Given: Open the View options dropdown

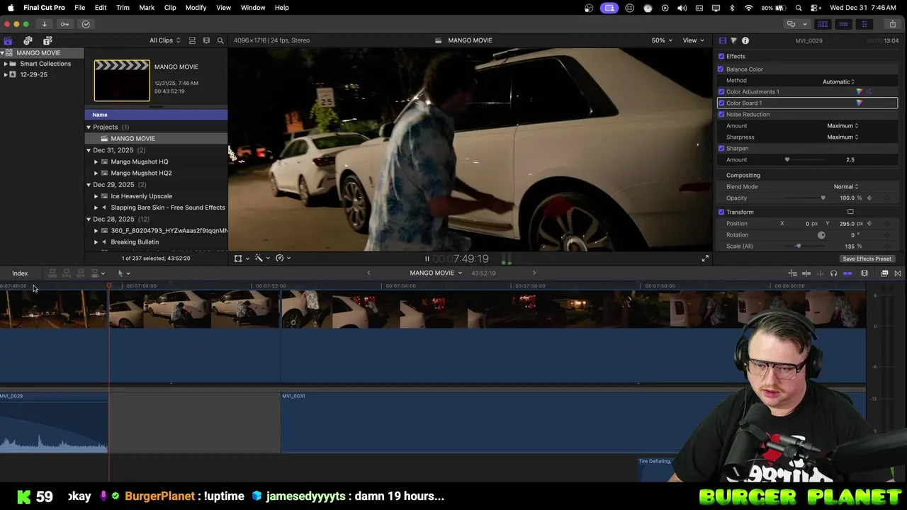Looking at the screenshot, I should point(692,40).
